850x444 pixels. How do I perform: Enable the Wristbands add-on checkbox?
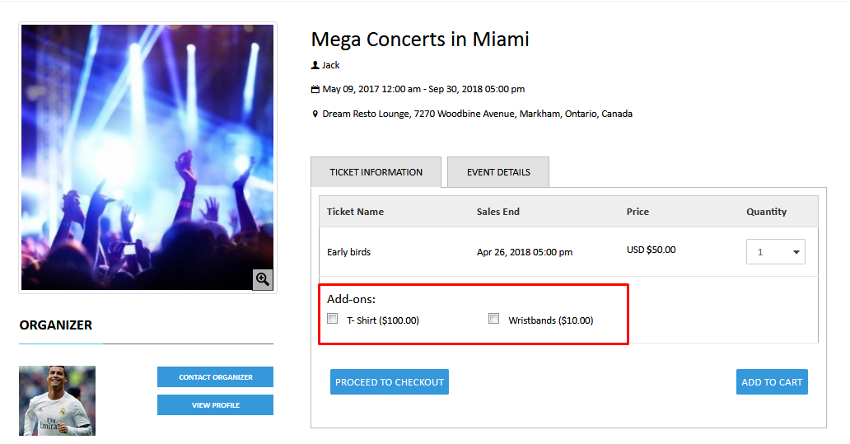point(494,319)
